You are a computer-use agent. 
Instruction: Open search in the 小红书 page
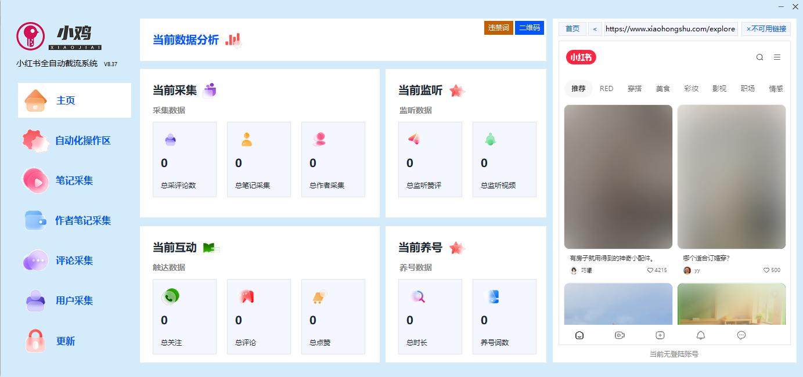pyautogui.click(x=759, y=57)
